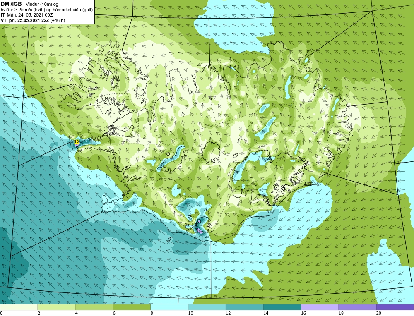Click the legend label 2

coord(39,314)
